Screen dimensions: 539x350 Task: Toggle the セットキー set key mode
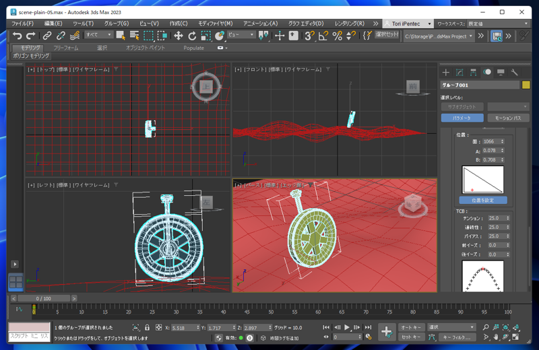(x=412, y=337)
